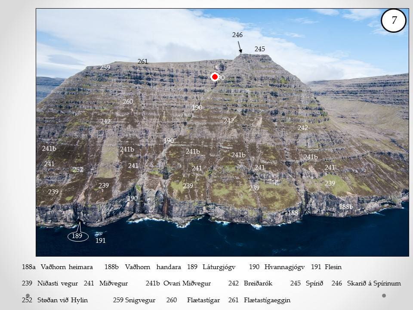Select the oval-circled 189 label by the sea
413x310 pixels.
(77, 236)
